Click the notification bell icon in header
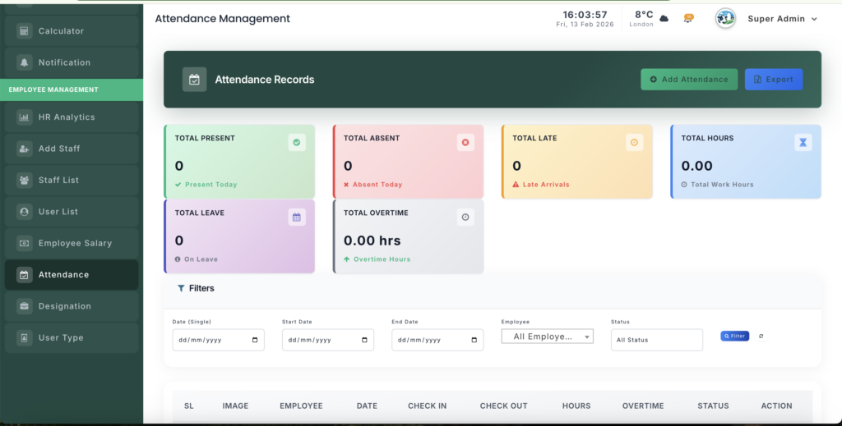The width and height of the screenshot is (842, 426). pos(688,18)
